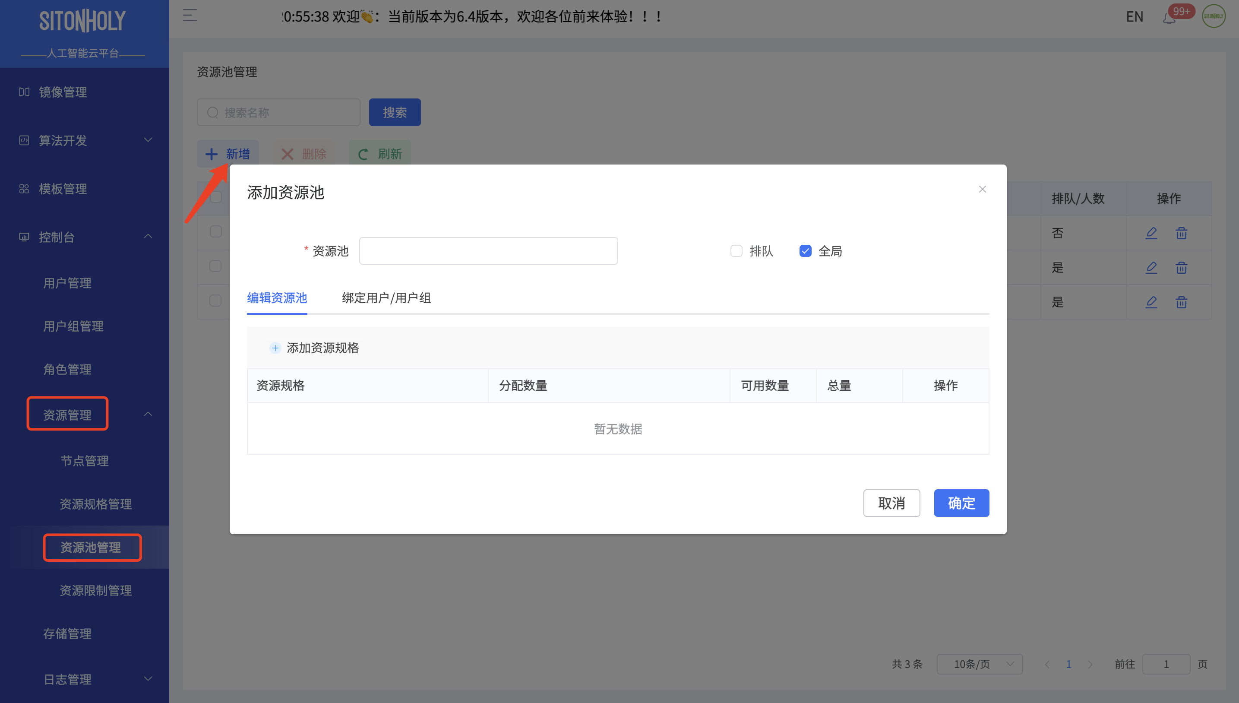Click the edit pencil in the 否 row
Viewport: 1239px width, 703px height.
[1151, 233]
